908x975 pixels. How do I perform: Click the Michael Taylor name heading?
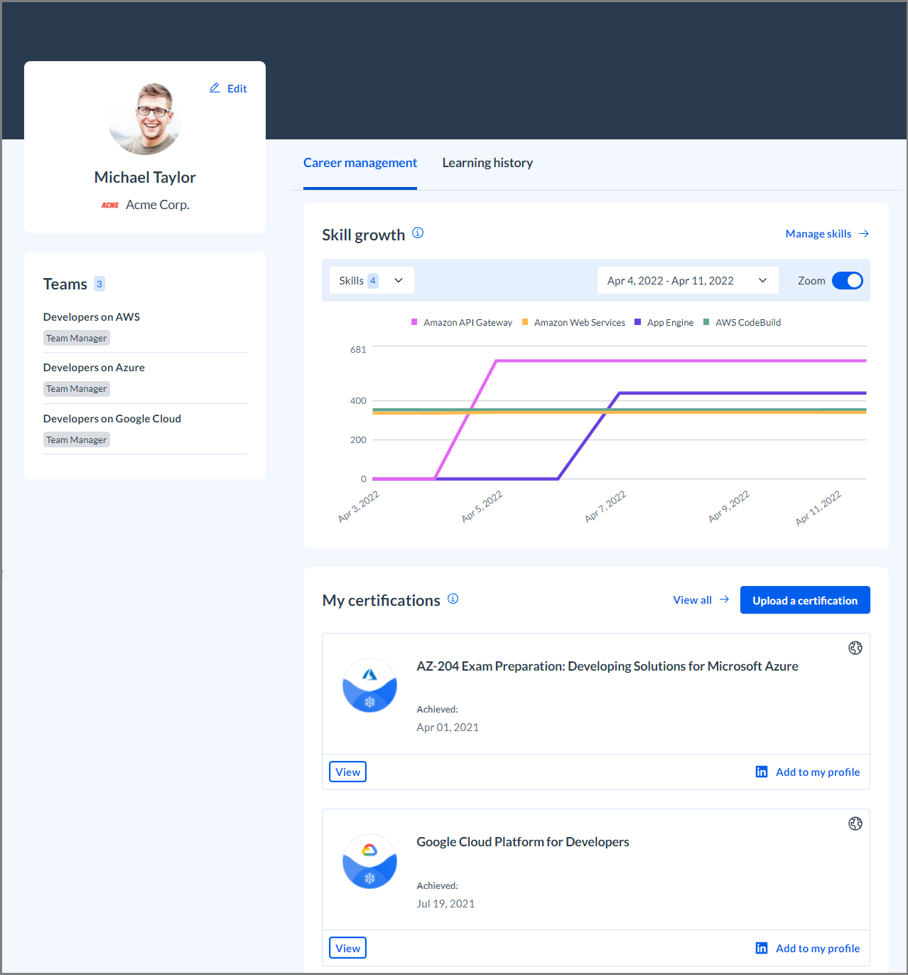pos(145,177)
